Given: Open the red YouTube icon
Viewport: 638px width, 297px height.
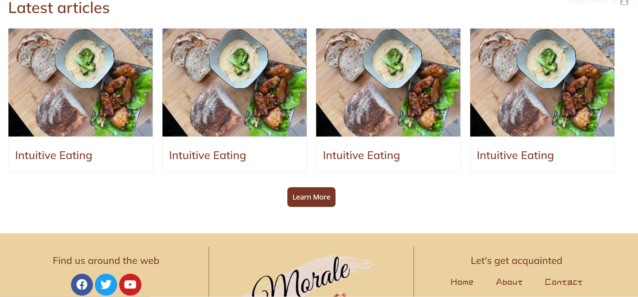Looking at the screenshot, I should (130, 285).
